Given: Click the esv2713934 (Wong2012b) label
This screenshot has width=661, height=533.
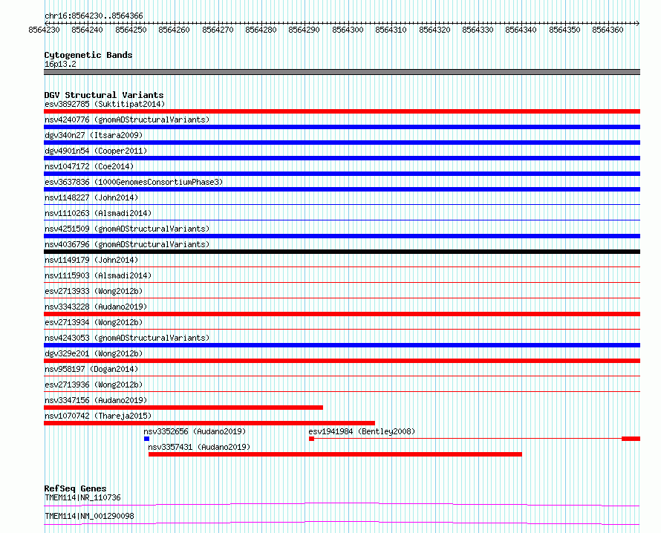Looking at the screenshot, I should tap(94, 322).
